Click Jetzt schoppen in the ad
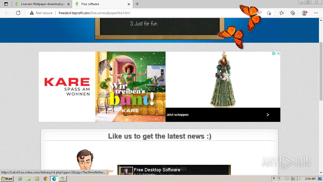The height and width of the screenshot is (182, 323). coord(177,115)
